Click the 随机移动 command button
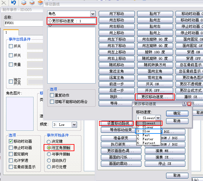Image resolution: width=203 pixels, height=181 pixels. pyautogui.click(x=117, y=65)
